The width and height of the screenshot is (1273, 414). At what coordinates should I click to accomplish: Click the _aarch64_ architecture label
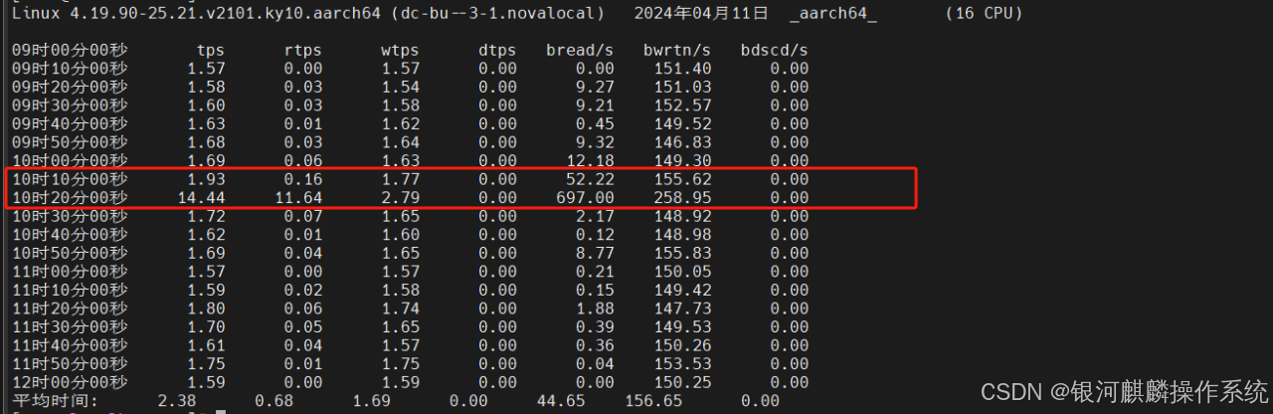[x=834, y=13]
